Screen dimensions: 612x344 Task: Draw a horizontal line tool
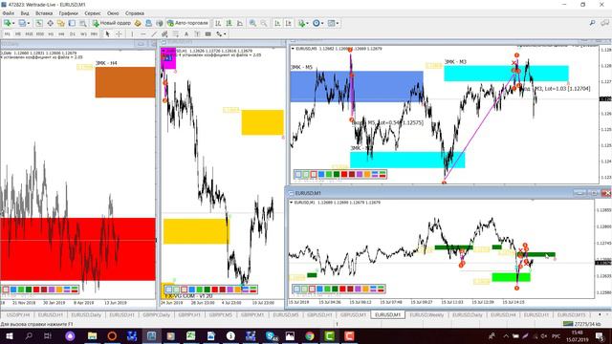tap(142, 34)
